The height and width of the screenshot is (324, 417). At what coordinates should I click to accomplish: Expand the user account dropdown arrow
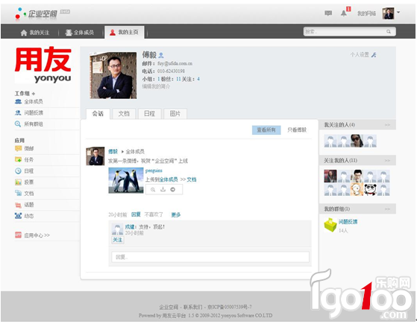tap(398, 12)
